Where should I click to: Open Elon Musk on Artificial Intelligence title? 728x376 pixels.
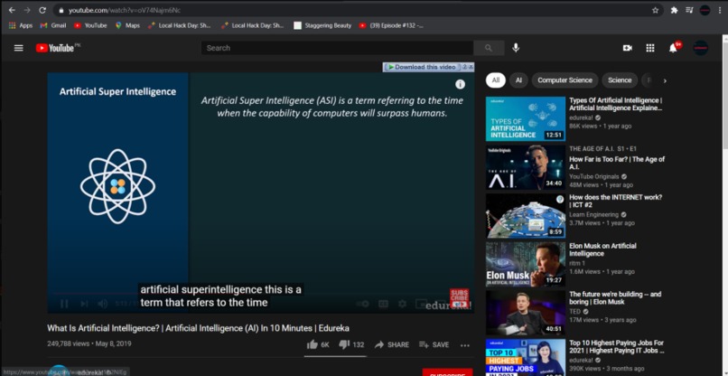602,249
